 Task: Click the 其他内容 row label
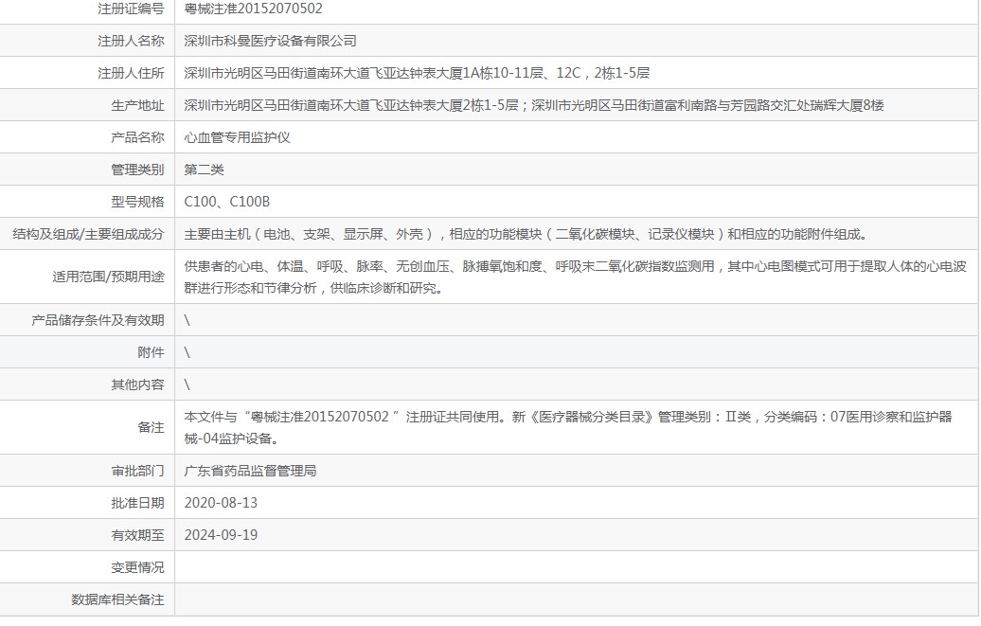tap(137, 385)
